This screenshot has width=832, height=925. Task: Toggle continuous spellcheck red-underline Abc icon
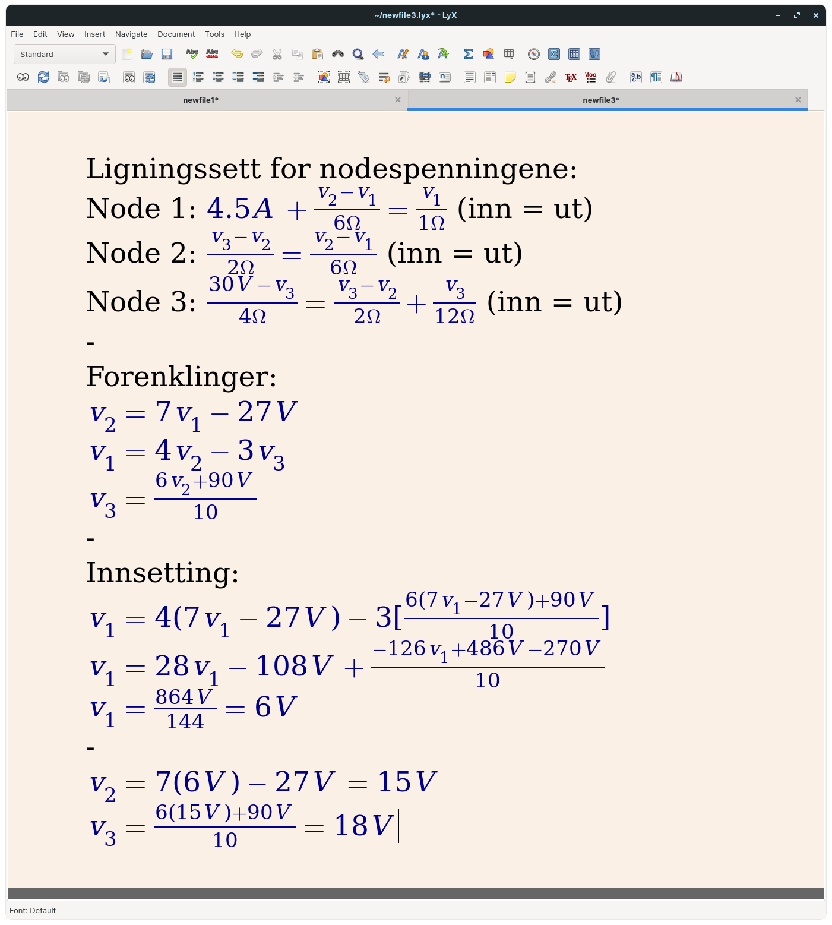[x=212, y=54]
